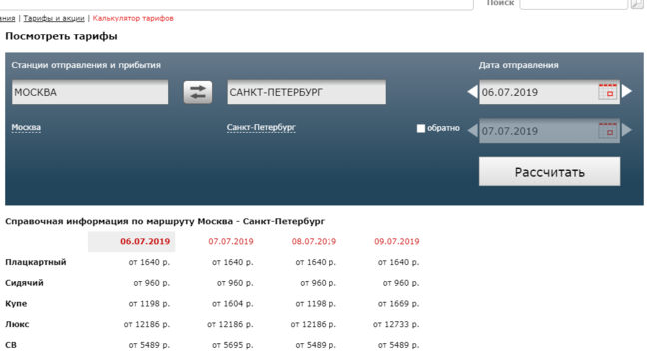This screenshot has width=658, height=364.
Task: Select the 07.07.2019 date column
Action: coord(231,241)
